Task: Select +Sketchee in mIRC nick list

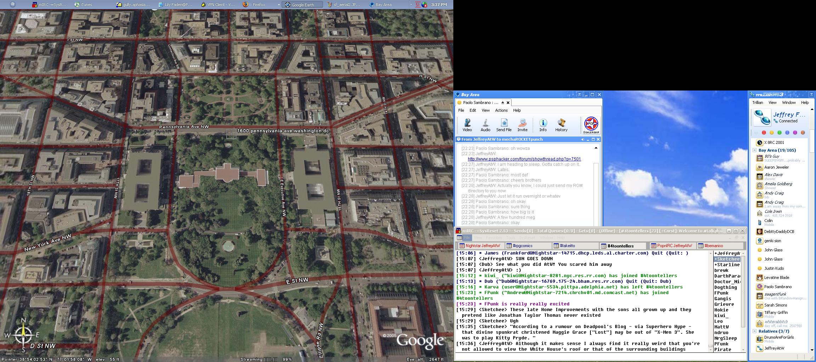Action: (x=727, y=259)
